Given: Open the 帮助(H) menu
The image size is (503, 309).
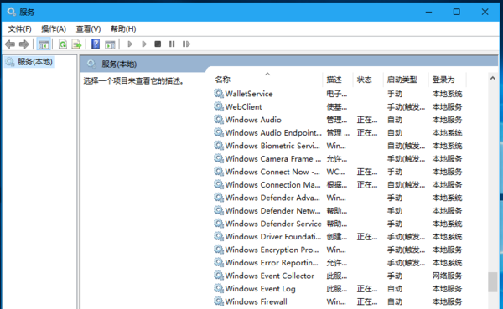Looking at the screenshot, I should click(123, 28).
